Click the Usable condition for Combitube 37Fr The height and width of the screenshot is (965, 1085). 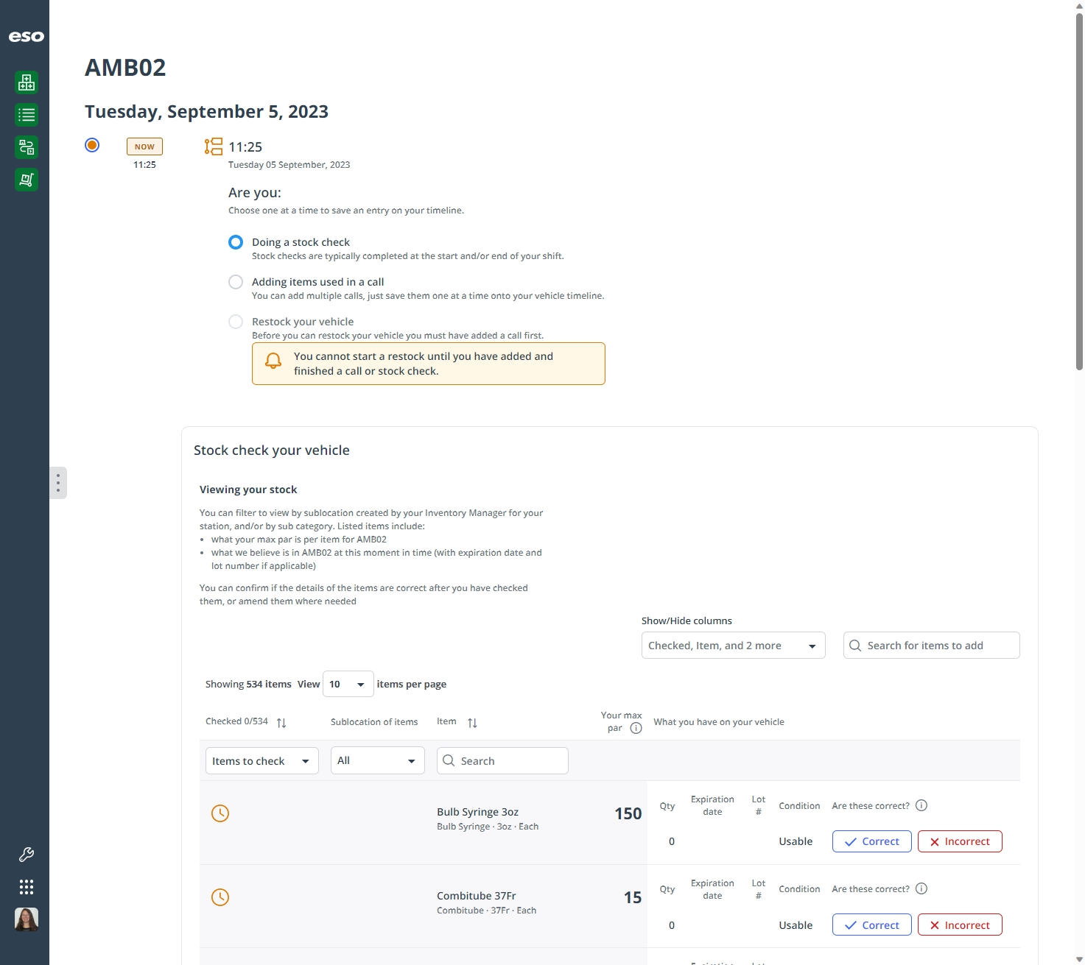796,925
